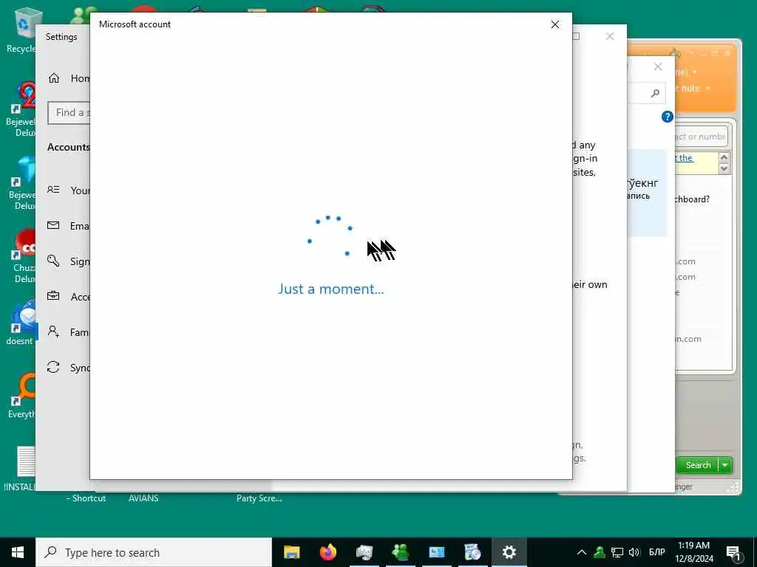757x567 pixels.
Task: Open the network tray icon
Action: (x=617, y=552)
